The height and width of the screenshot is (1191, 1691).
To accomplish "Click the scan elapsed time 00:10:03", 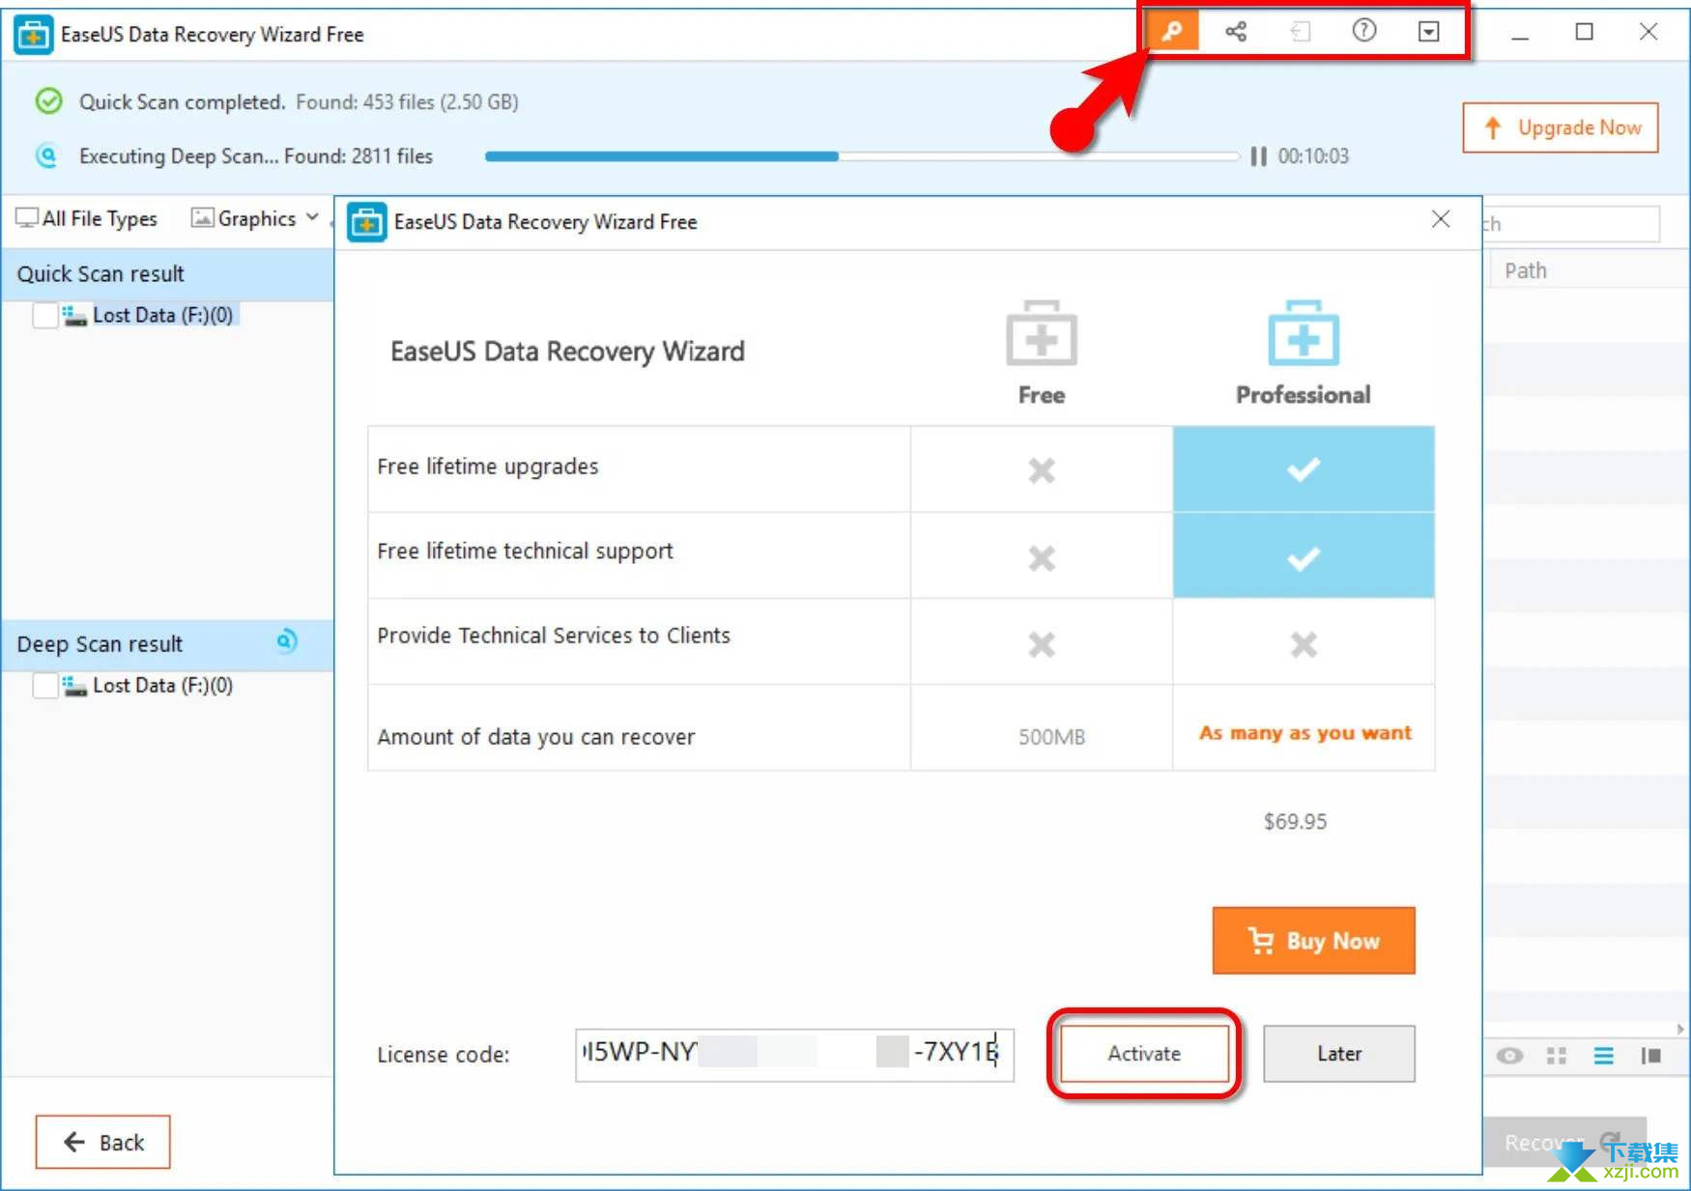I will point(1313,156).
